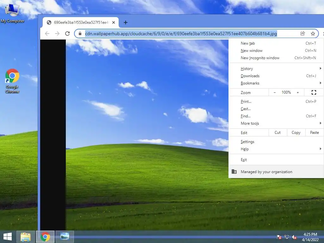
Task: Click the share page icon
Action: [302, 34]
